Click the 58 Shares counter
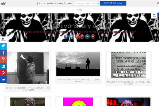 pyautogui.click(x=3, y=40)
